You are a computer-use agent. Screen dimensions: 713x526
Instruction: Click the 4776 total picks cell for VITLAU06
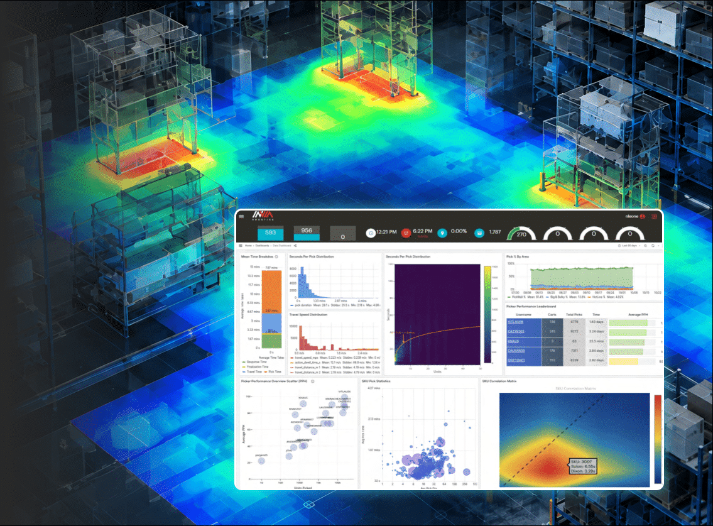[574, 322]
